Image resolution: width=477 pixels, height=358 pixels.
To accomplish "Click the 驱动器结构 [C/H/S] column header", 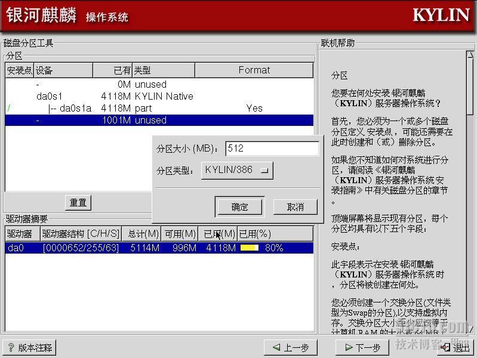I will pos(81,234).
